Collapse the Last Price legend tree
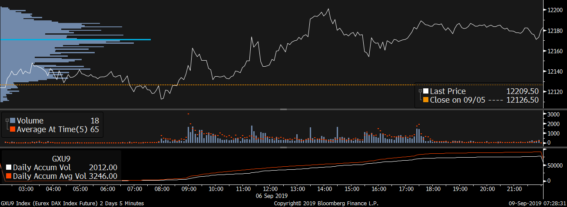567x207 pixels. click(420, 91)
